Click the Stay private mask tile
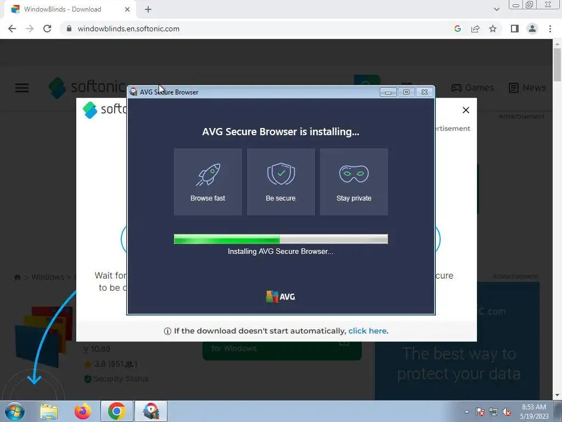 pyautogui.click(x=354, y=182)
